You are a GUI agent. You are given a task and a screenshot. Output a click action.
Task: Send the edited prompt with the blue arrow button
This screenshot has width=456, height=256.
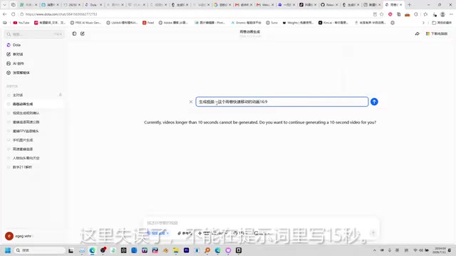[x=374, y=102]
